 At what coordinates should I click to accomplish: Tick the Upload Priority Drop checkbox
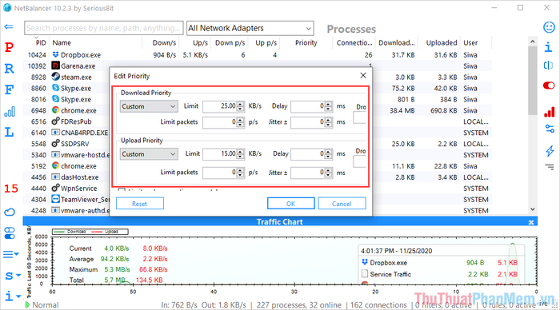click(x=360, y=161)
